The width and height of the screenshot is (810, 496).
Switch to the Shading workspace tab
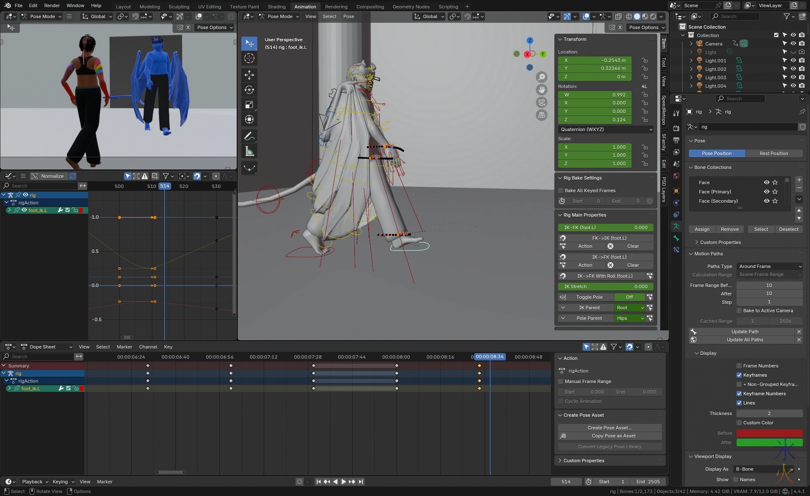point(276,7)
